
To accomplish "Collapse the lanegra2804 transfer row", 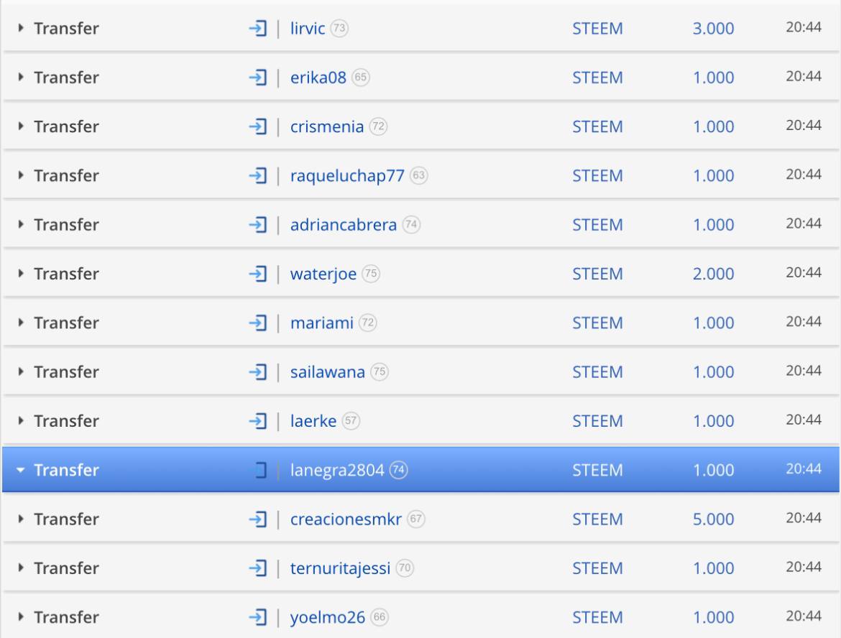I will click(21, 470).
